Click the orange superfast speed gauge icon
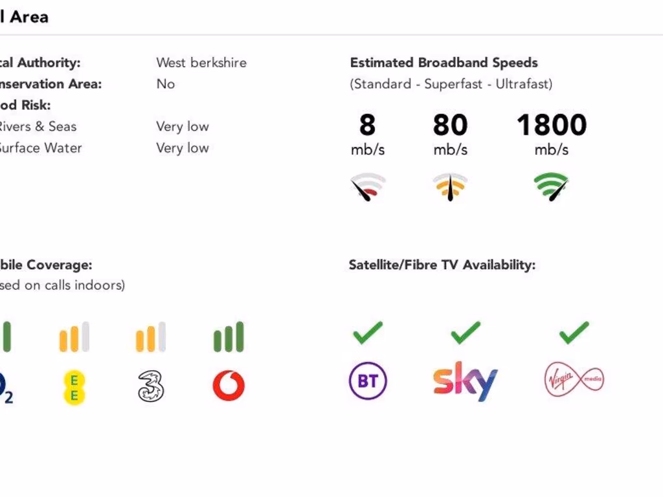 click(450, 187)
